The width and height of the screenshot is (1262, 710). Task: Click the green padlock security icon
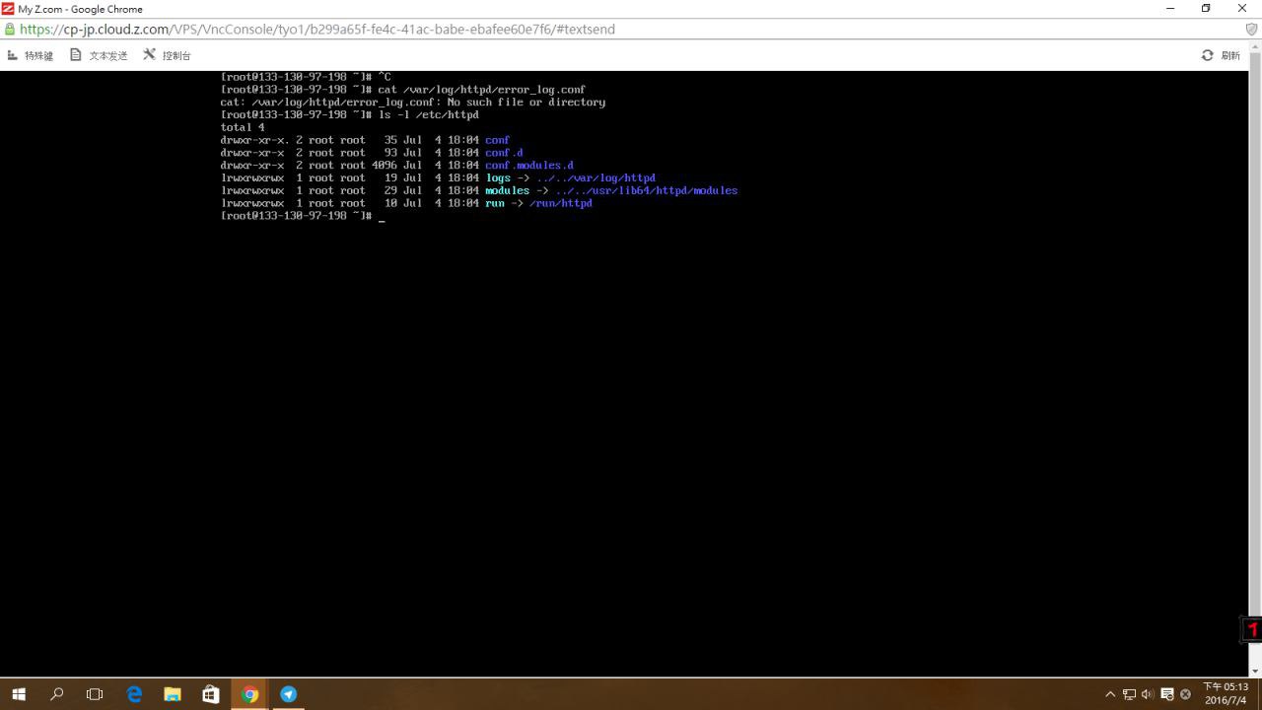click(x=10, y=30)
